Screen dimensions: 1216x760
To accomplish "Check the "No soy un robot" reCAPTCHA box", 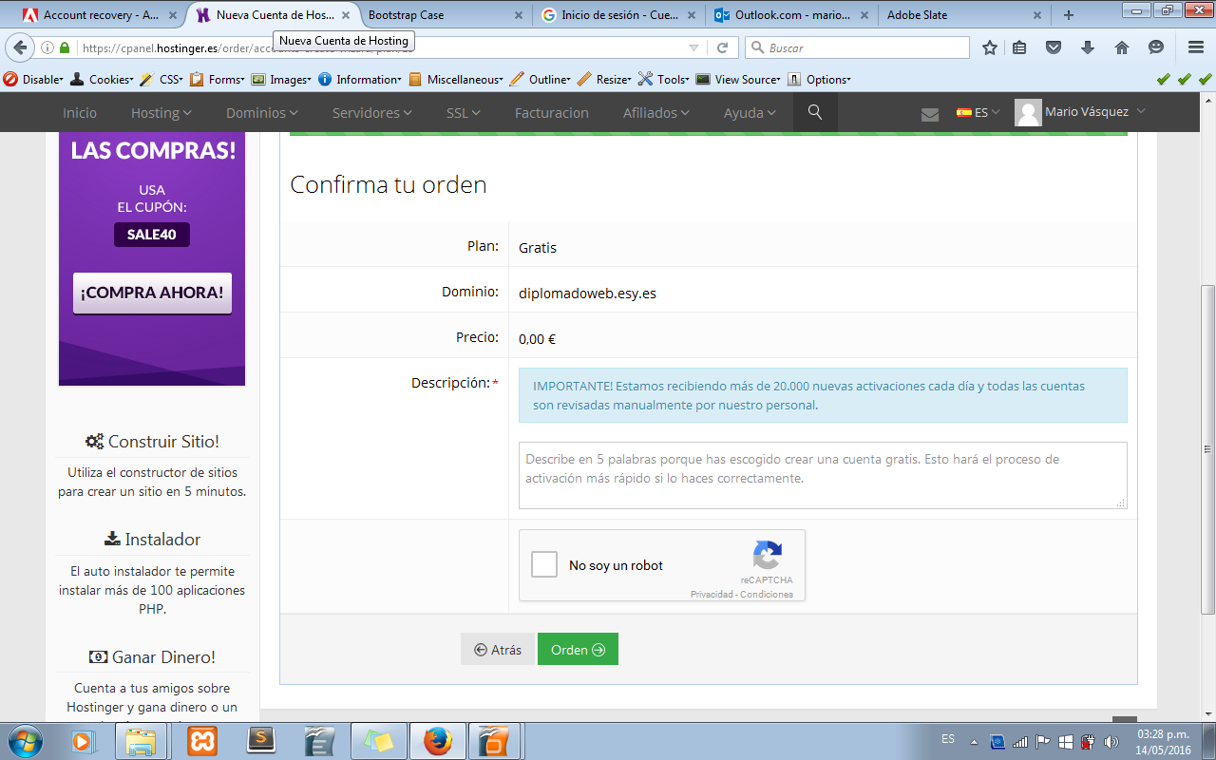I will click(544, 565).
